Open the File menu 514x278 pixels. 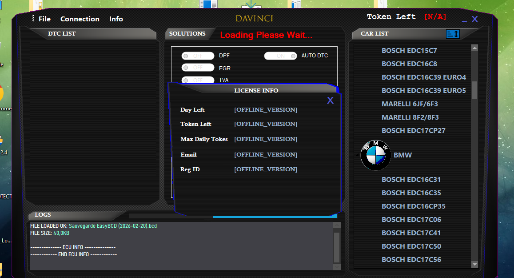(x=44, y=19)
